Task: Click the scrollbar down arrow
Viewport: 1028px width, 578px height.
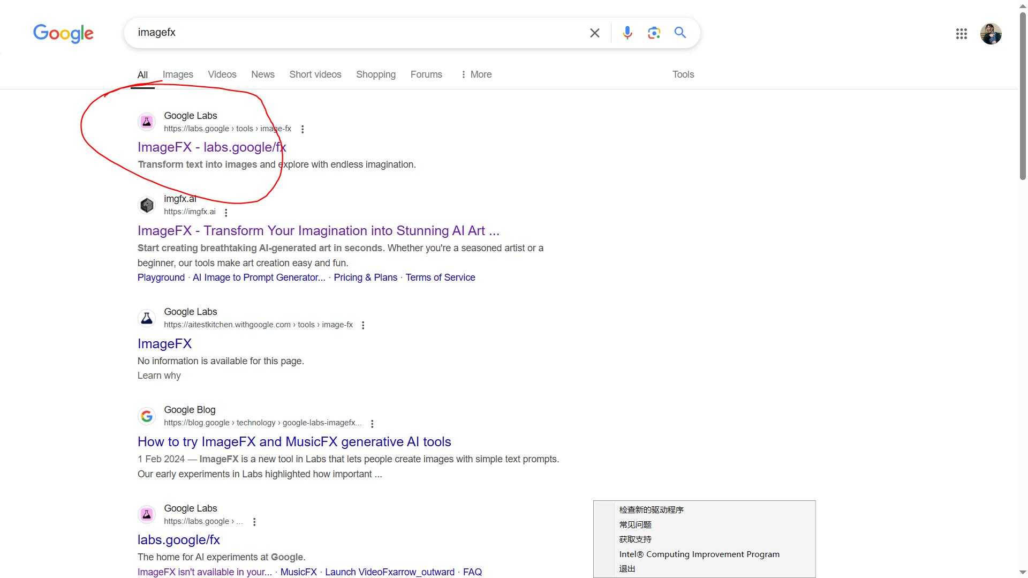Action: pos(1023,573)
